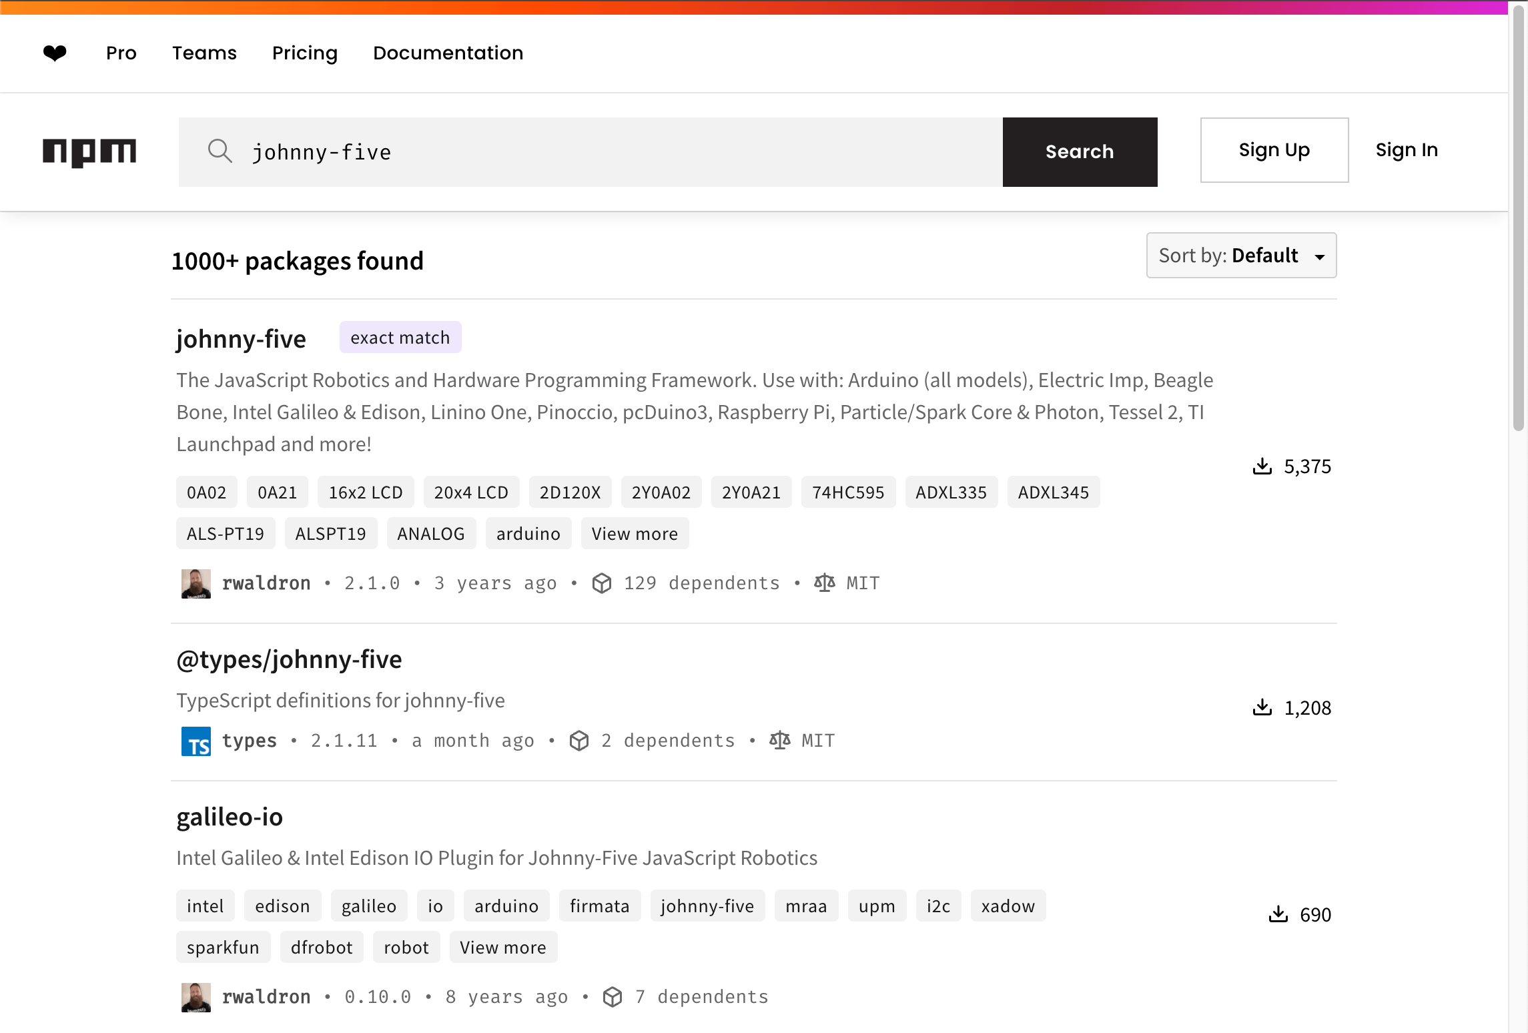Click the MIT license scale icon for johnny-five
This screenshot has width=1528, height=1033.
(x=825, y=583)
